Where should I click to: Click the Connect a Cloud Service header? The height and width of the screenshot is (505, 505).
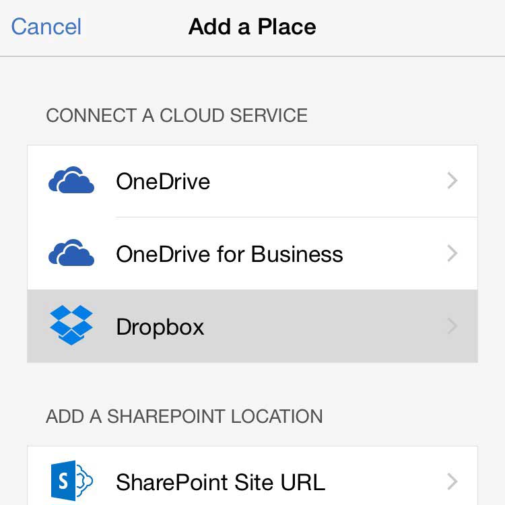pyautogui.click(x=177, y=115)
